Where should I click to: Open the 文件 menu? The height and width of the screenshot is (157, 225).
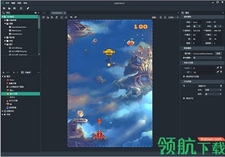coord(7,3)
